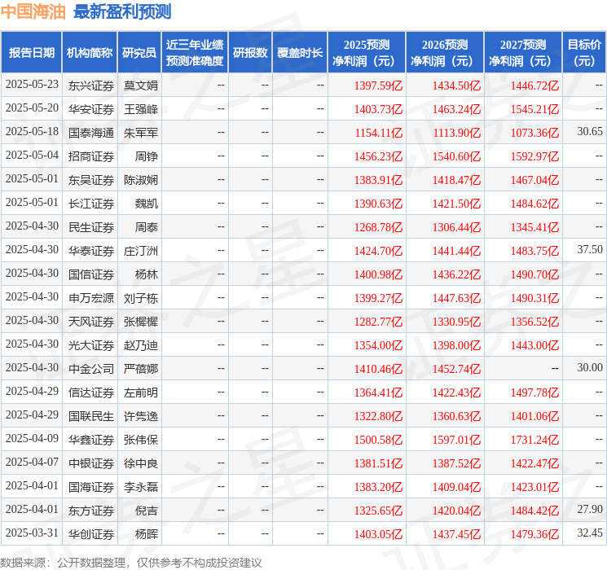Select the 信达证券 institution cell
607x570 pixels.
pos(91,392)
